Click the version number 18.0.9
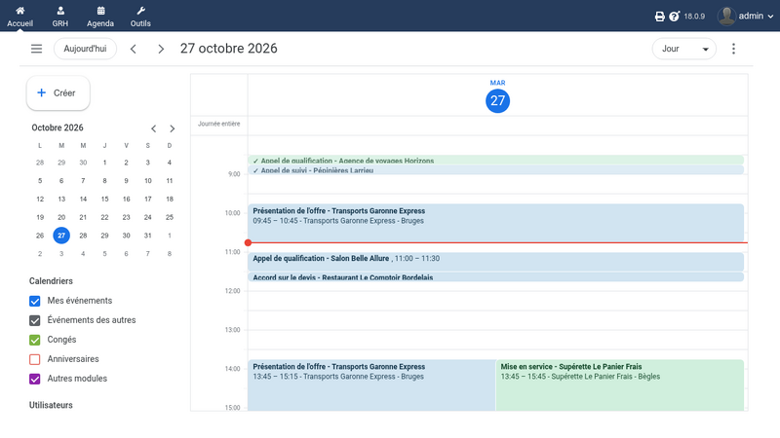The width and height of the screenshot is (780, 438). click(x=694, y=17)
